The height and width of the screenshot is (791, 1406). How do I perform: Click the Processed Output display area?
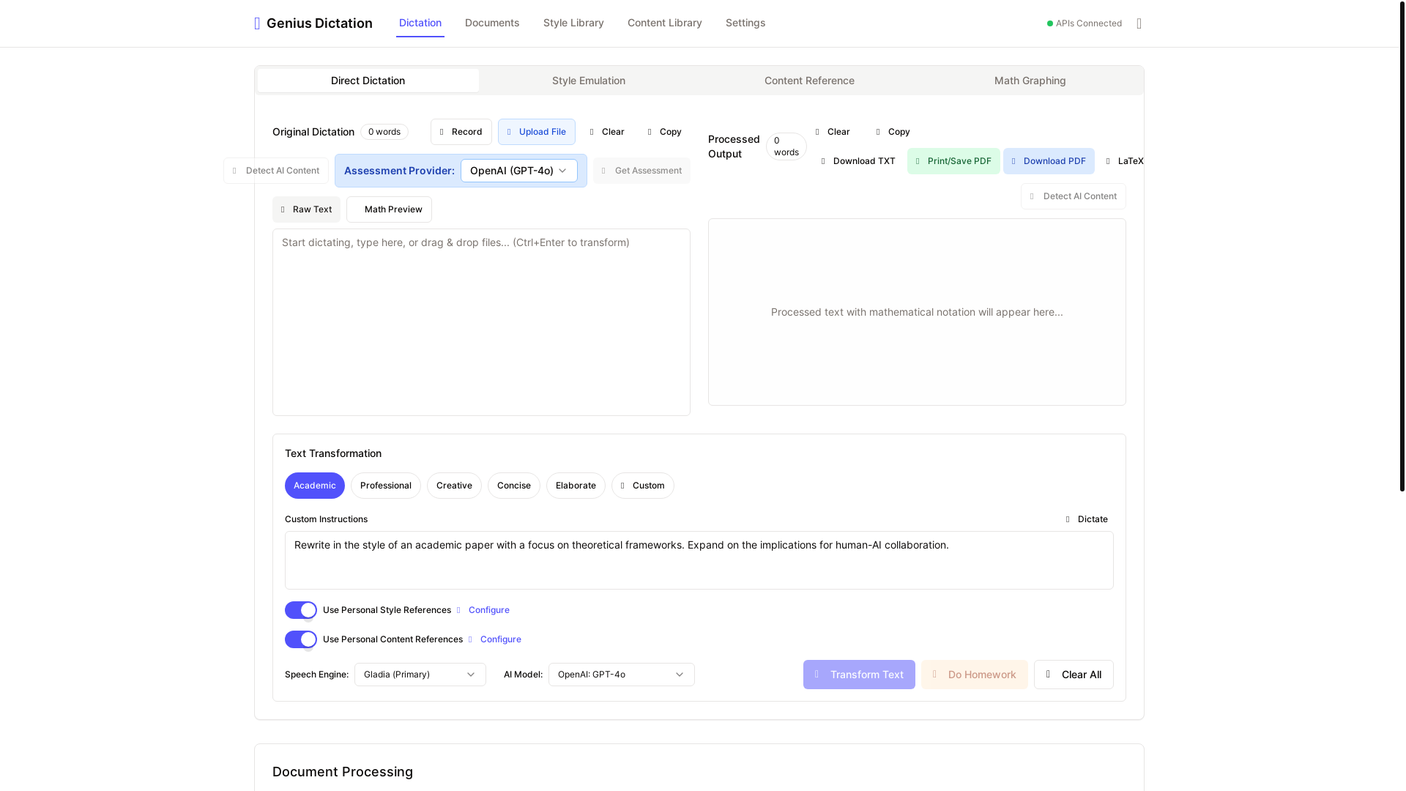(x=917, y=312)
